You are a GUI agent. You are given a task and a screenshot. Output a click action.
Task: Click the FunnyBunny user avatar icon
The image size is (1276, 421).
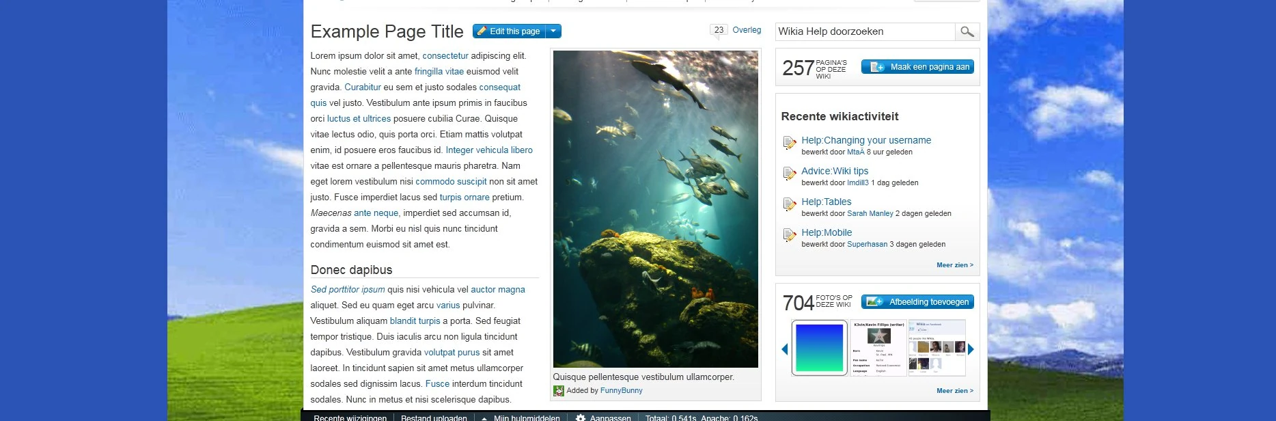(x=559, y=391)
